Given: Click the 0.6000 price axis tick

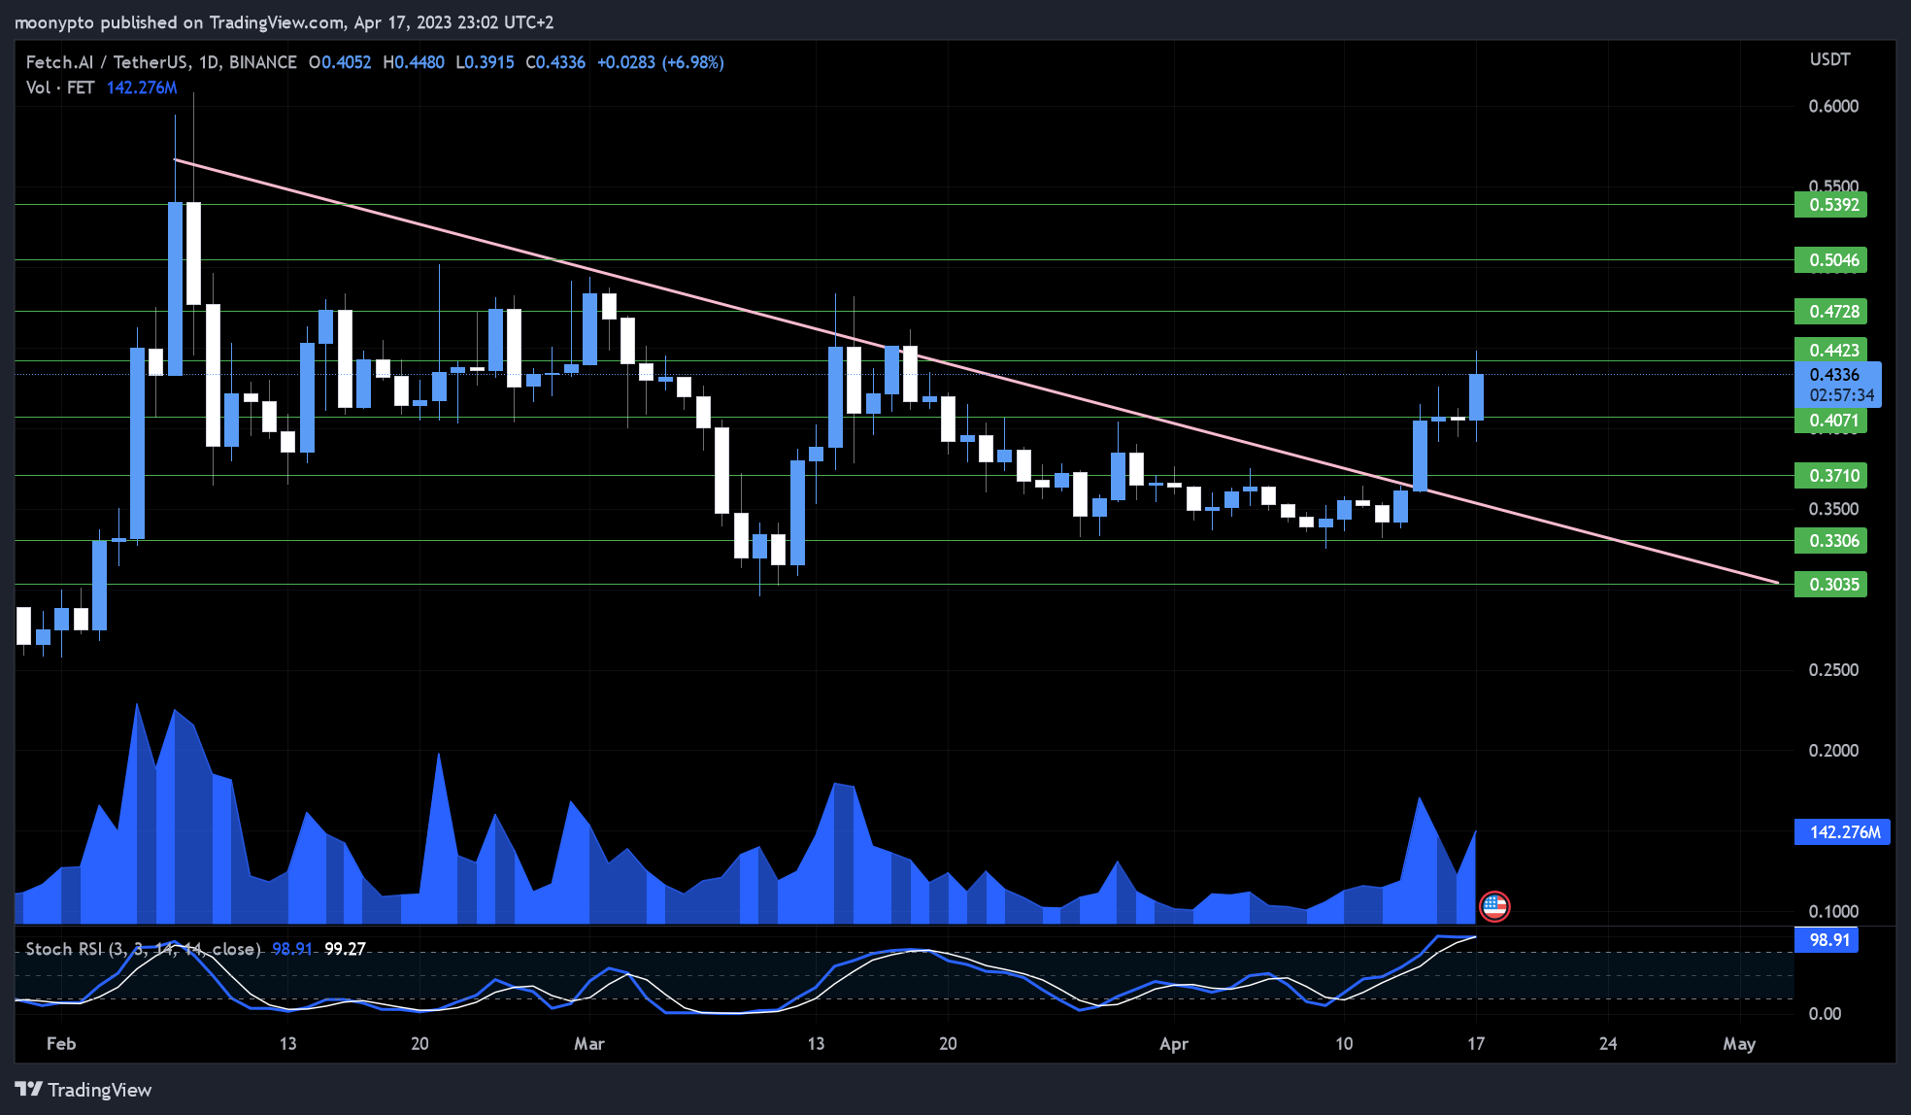Looking at the screenshot, I should pyautogui.click(x=1833, y=107).
